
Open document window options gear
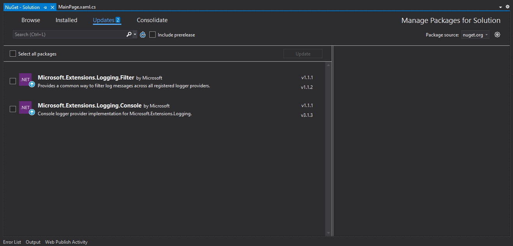[x=507, y=7]
